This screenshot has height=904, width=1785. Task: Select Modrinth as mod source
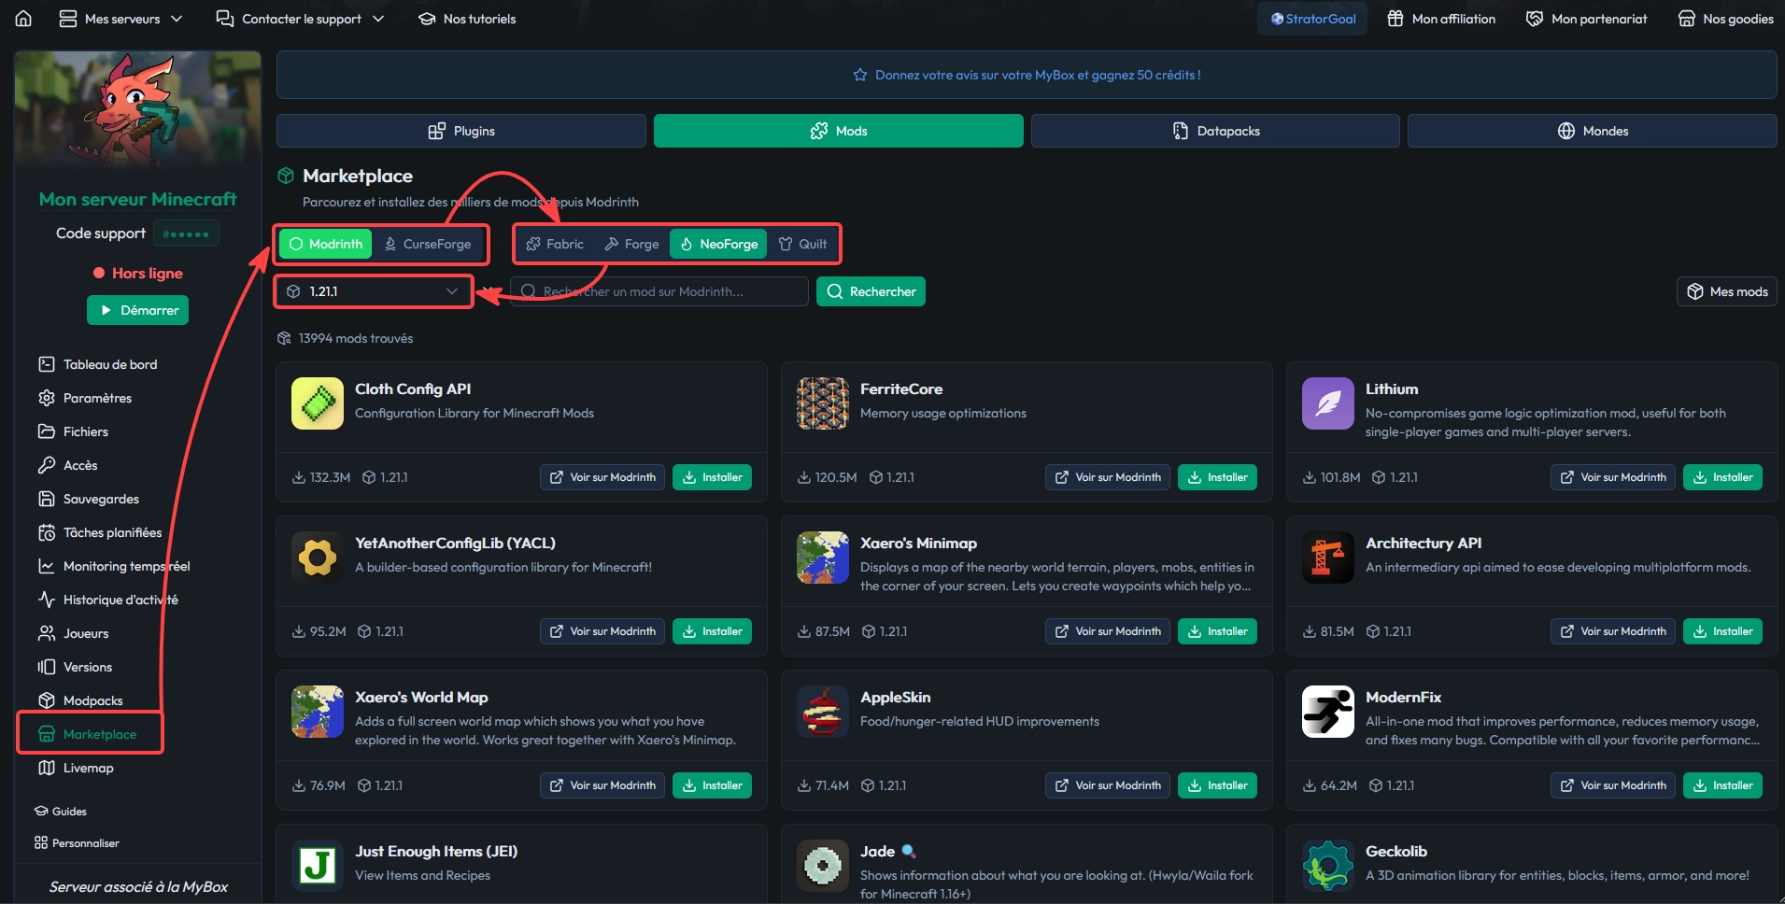click(326, 244)
